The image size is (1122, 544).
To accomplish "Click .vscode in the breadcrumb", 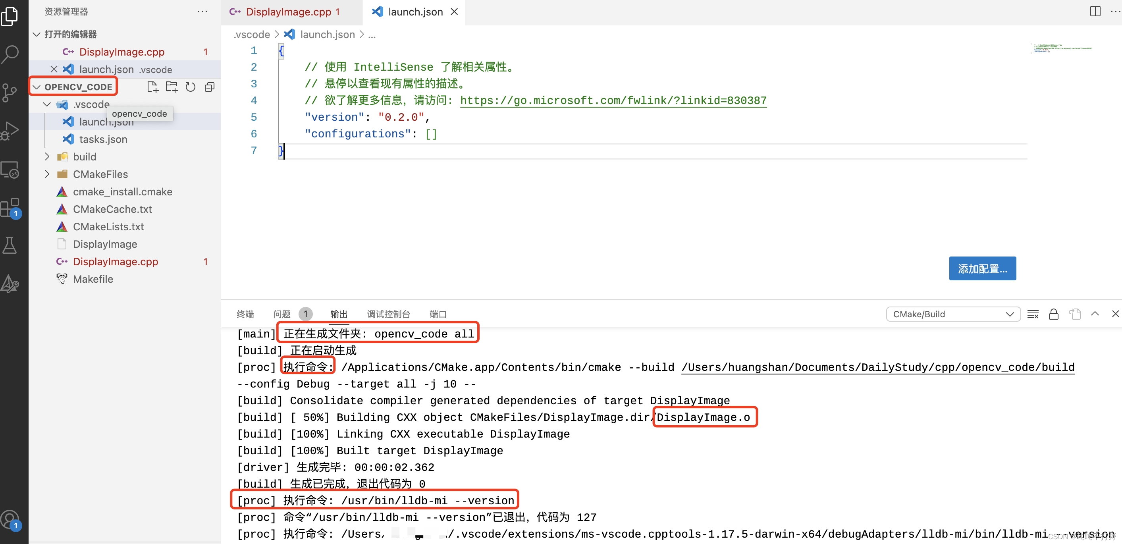I will (x=252, y=35).
